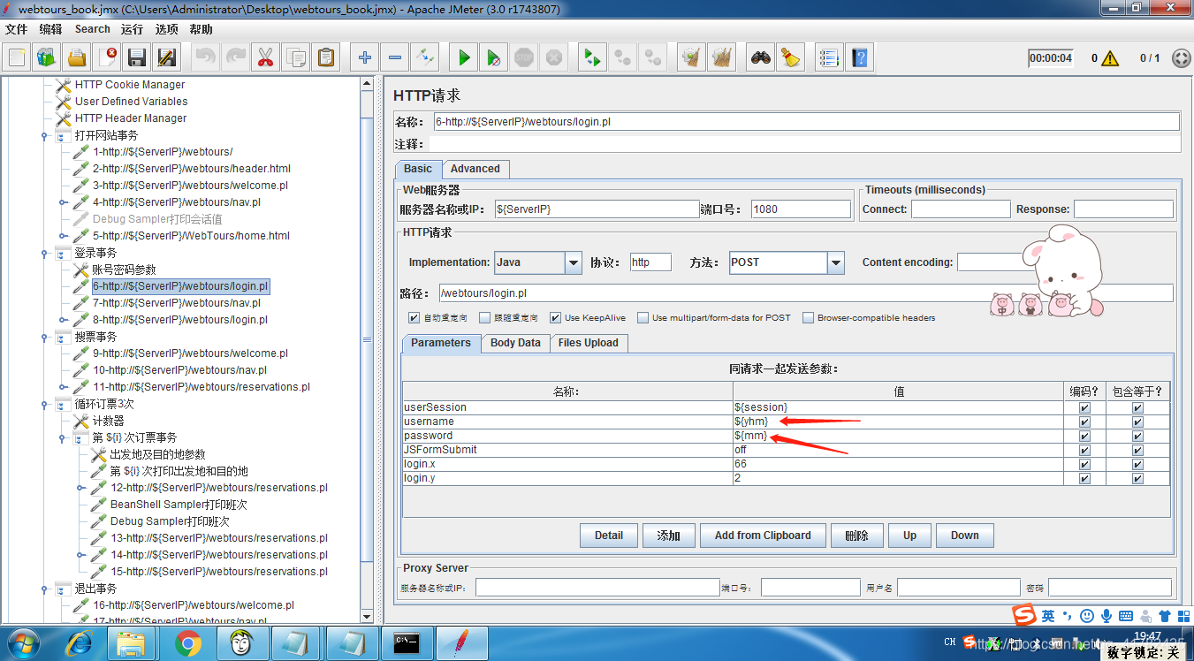Viewport: 1194px width, 661px height.
Task: Collapse all tree nodes with minus icon
Action: 395,58
